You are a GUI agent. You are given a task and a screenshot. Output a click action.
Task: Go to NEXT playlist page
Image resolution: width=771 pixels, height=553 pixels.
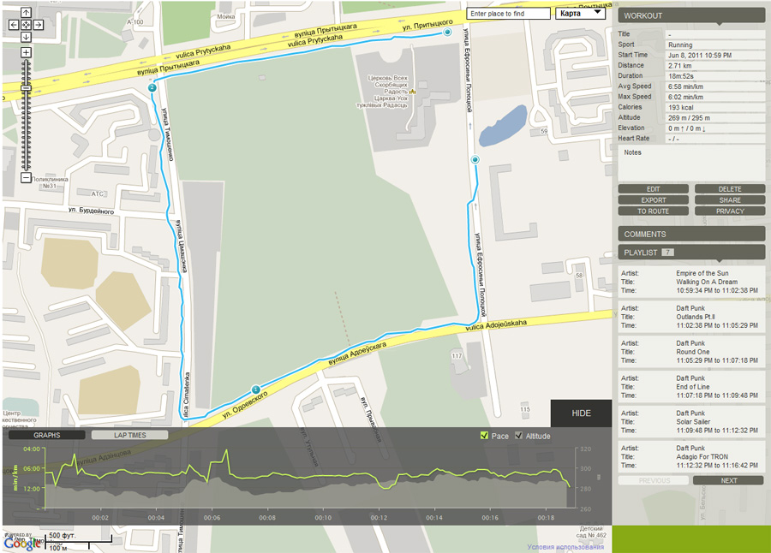pos(729,480)
